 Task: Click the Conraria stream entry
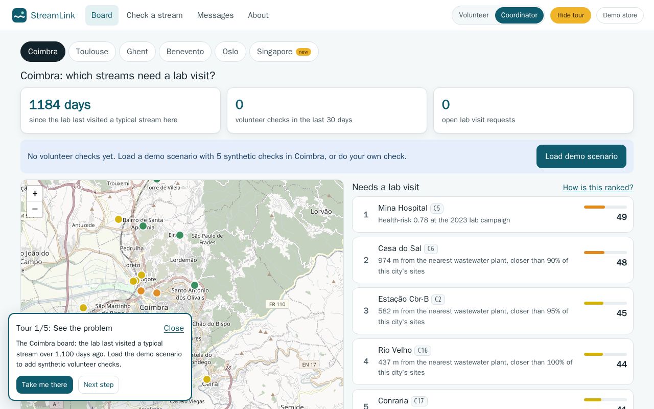(x=493, y=400)
